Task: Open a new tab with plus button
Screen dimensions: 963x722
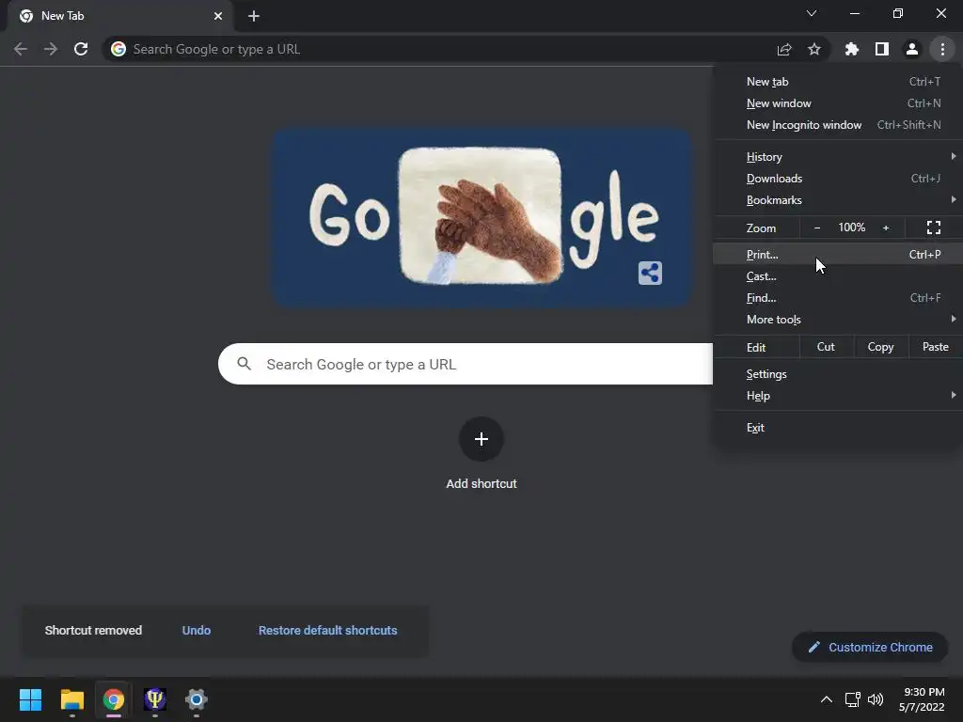Action: pyautogui.click(x=254, y=16)
